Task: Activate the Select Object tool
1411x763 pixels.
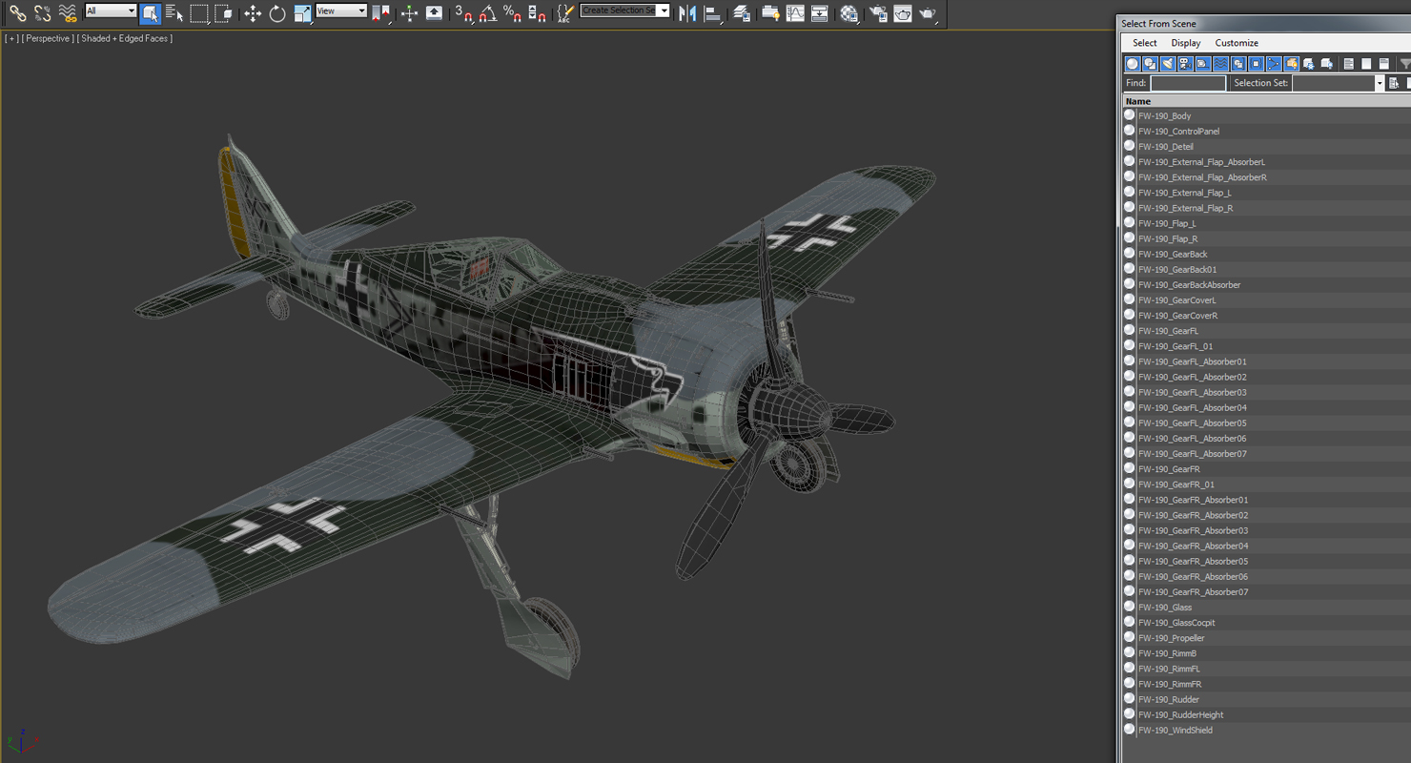Action: pyautogui.click(x=150, y=13)
